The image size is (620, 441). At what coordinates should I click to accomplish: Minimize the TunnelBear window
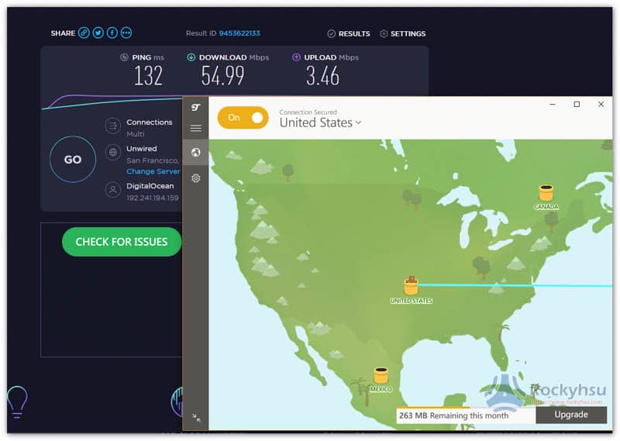[553, 105]
